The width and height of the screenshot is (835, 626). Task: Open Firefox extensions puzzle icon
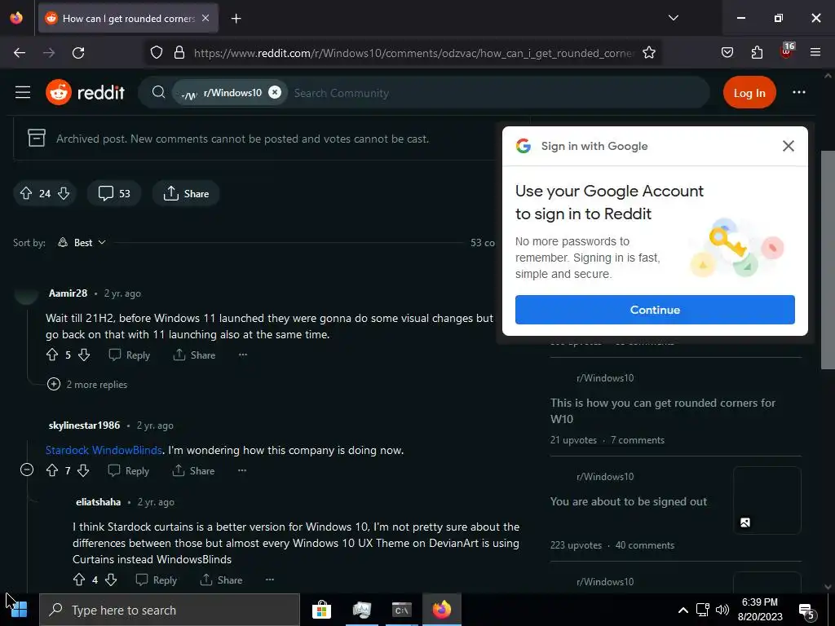tap(757, 53)
